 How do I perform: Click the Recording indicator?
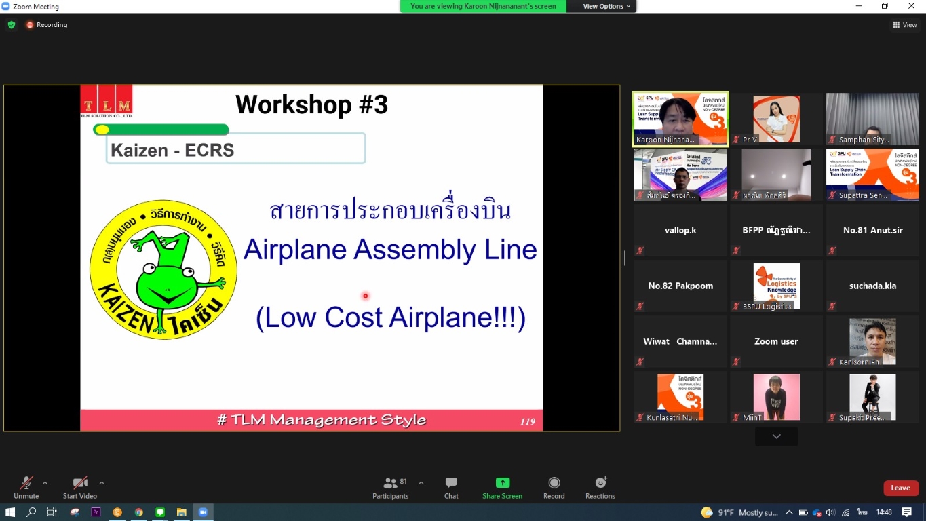coord(47,25)
